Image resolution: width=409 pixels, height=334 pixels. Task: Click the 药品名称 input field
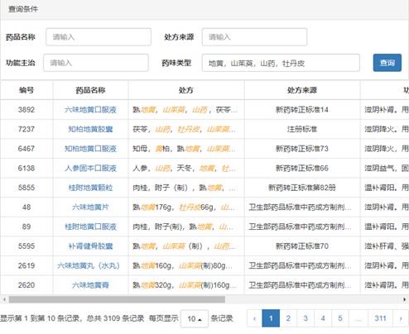pyautogui.click(x=99, y=37)
